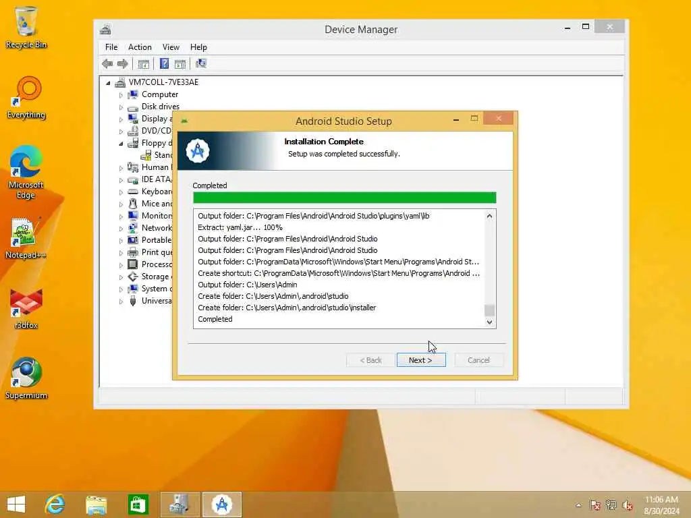Select the VM7COLL-7VE33AE computer name
The height and width of the screenshot is (518, 691).
163,82
